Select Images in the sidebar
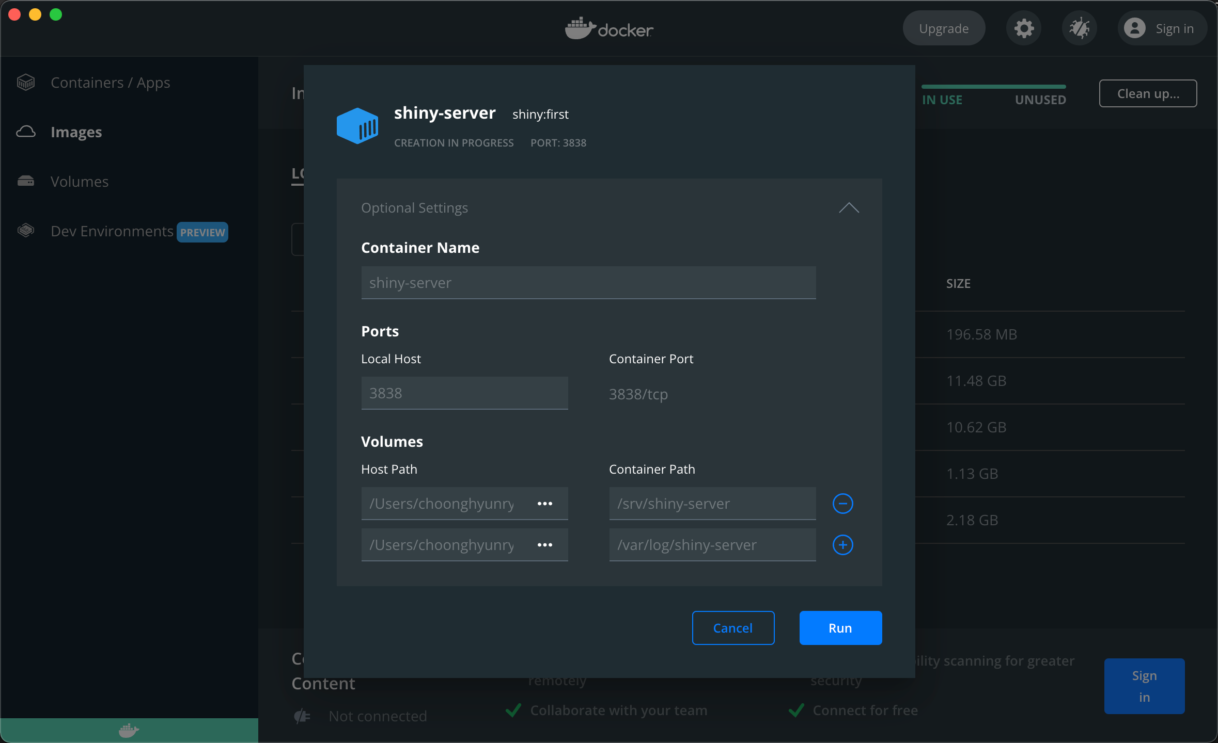Screen dimensions: 1218x743 pos(76,132)
